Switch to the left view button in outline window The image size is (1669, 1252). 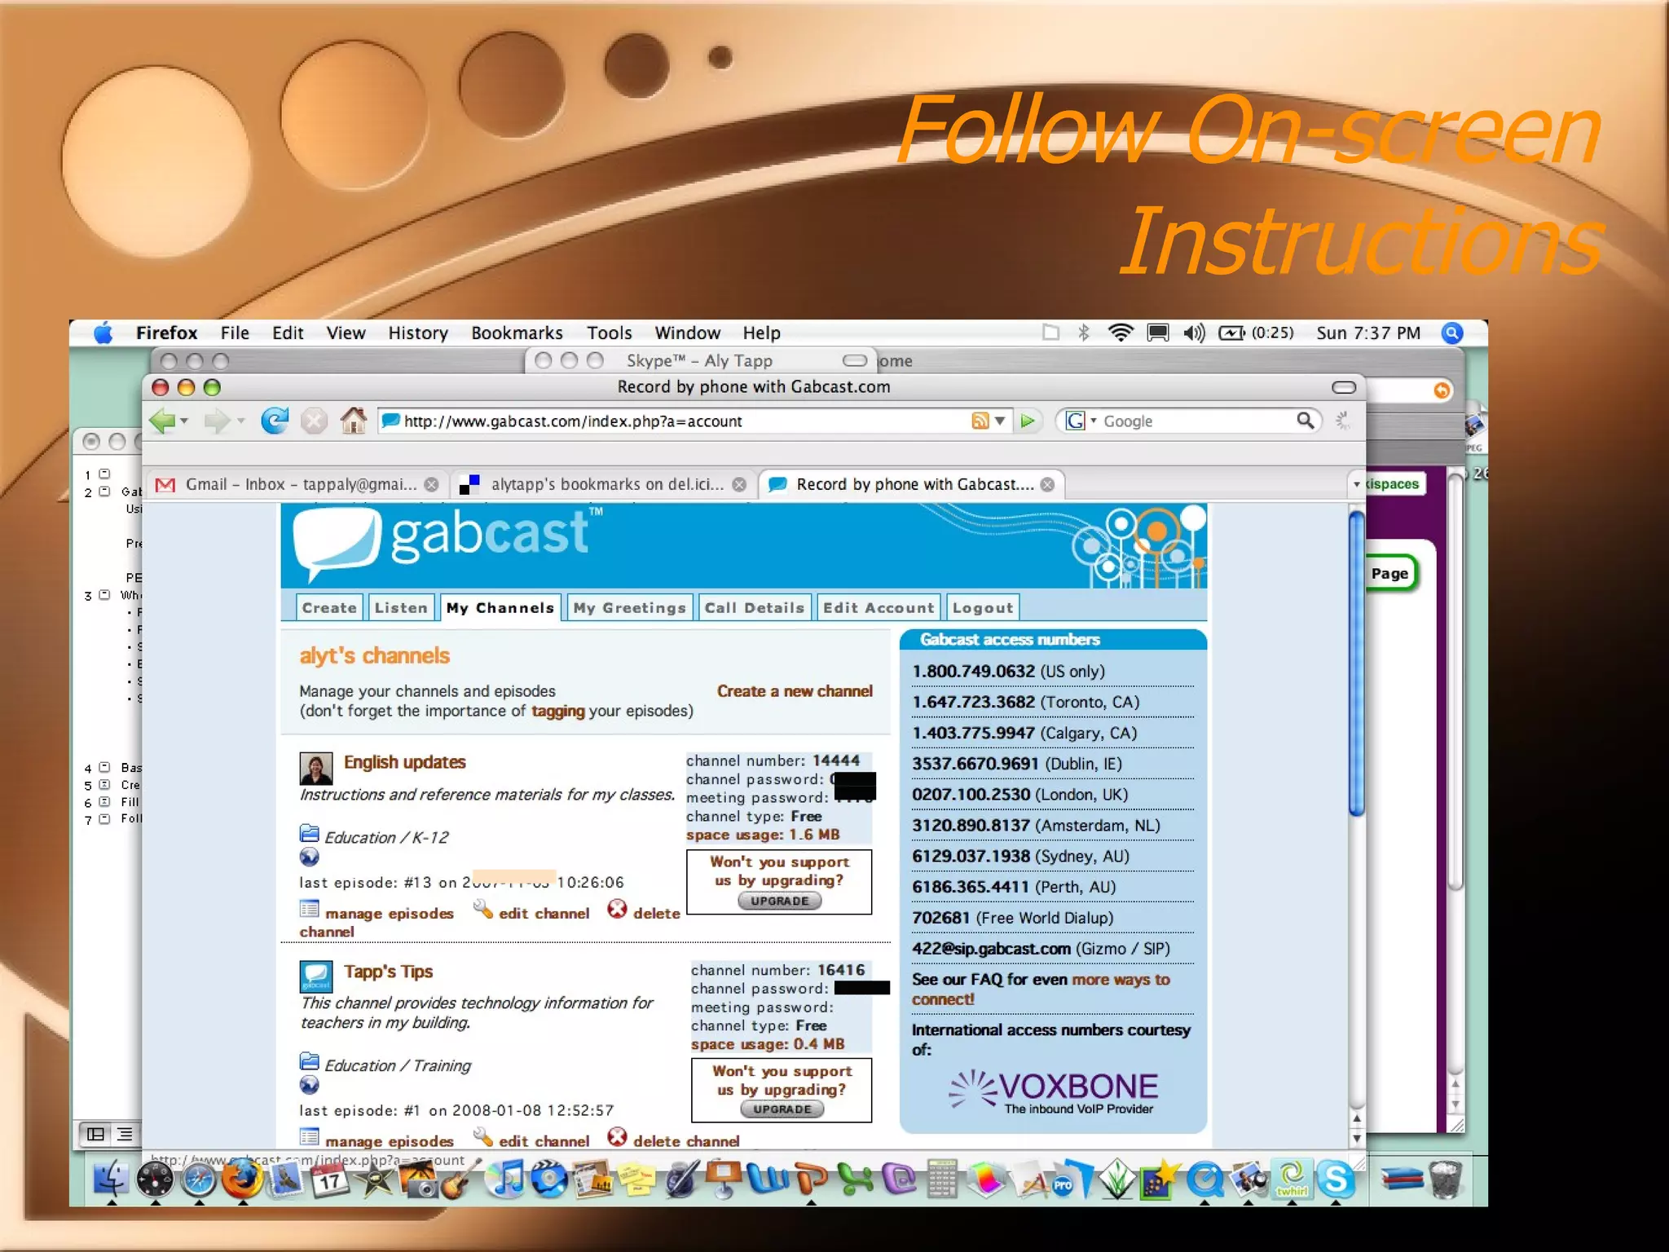point(95,1134)
